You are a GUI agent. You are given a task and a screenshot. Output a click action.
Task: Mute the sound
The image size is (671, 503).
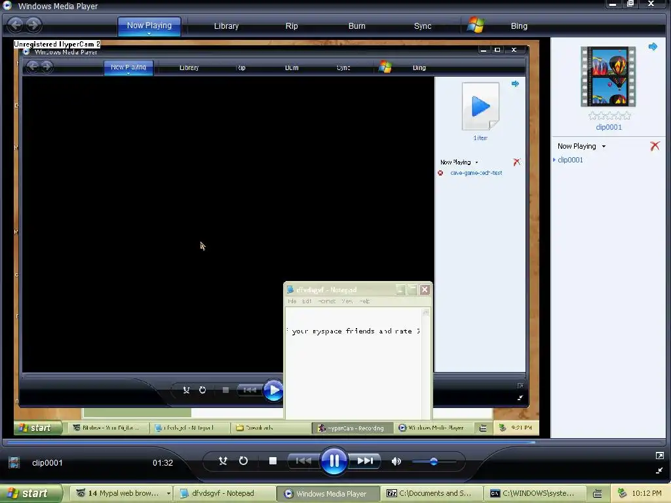pos(396,461)
